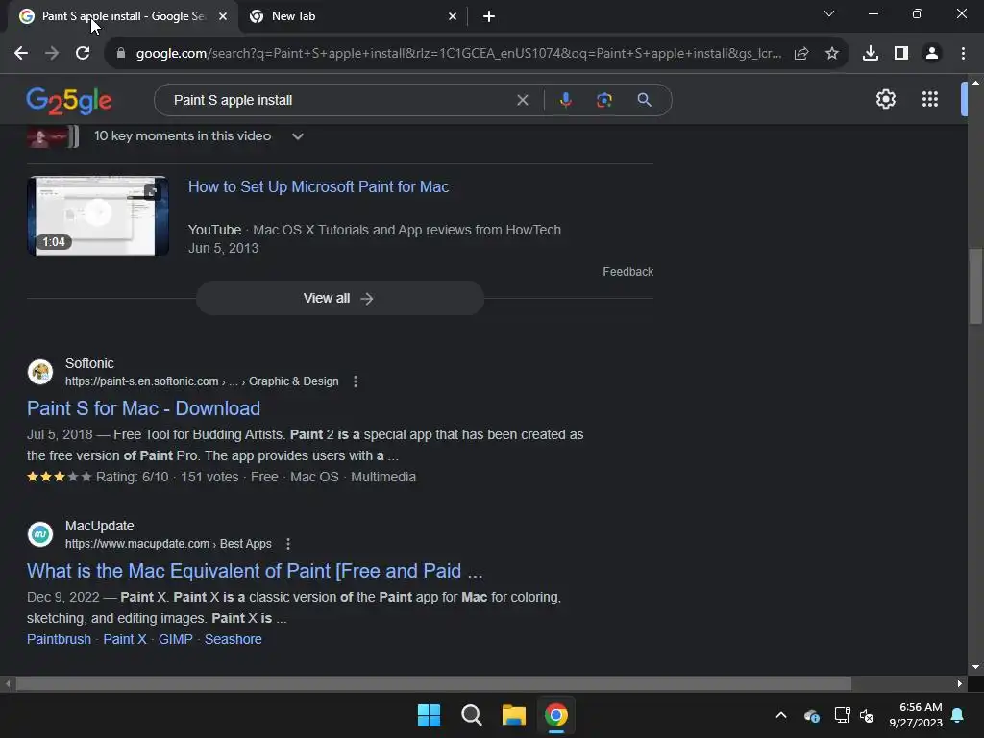Viewport: 984px width, 738px height.
Task: Click the scroll right arrow
Action: [x=960, y=683]
